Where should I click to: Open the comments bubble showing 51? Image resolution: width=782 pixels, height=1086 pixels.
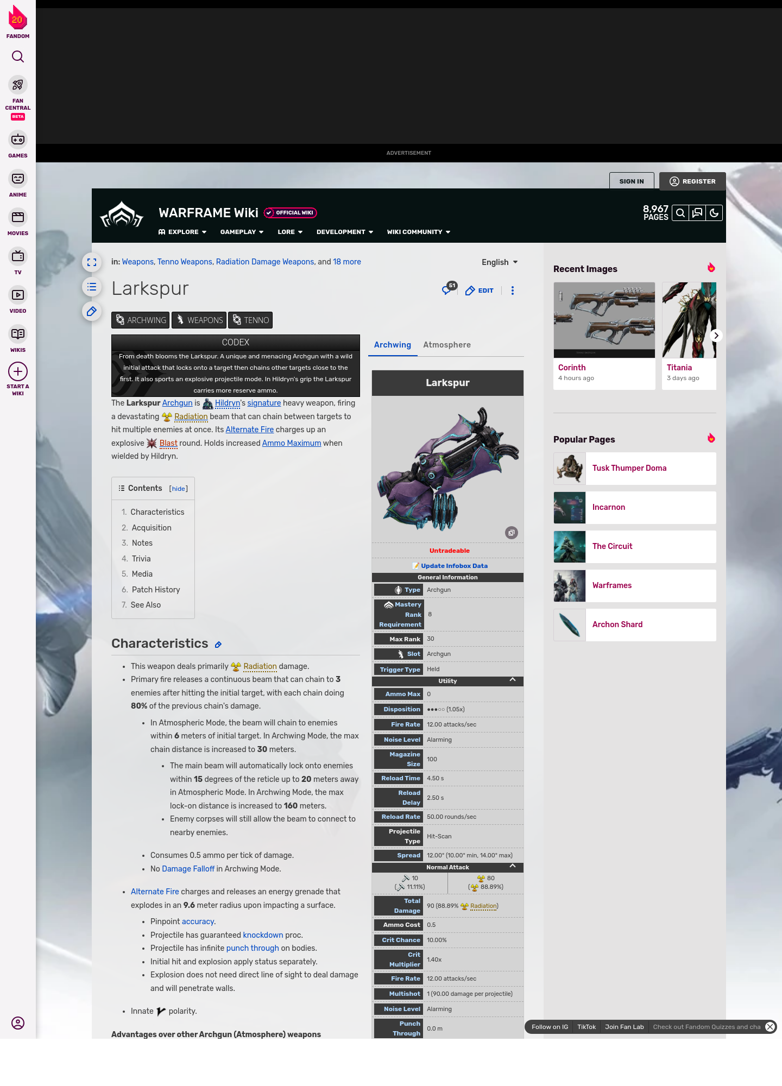(x=448, y=289)
